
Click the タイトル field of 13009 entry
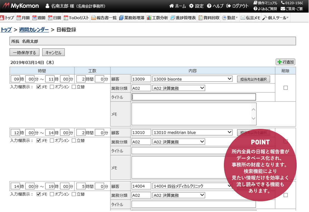194,97
